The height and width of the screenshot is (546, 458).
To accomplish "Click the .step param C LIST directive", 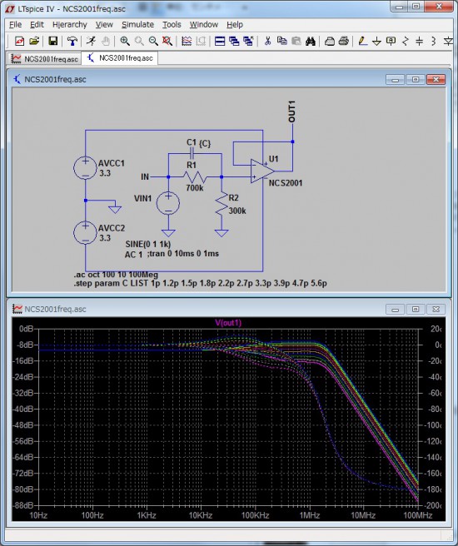I will (x=200, y=283).
